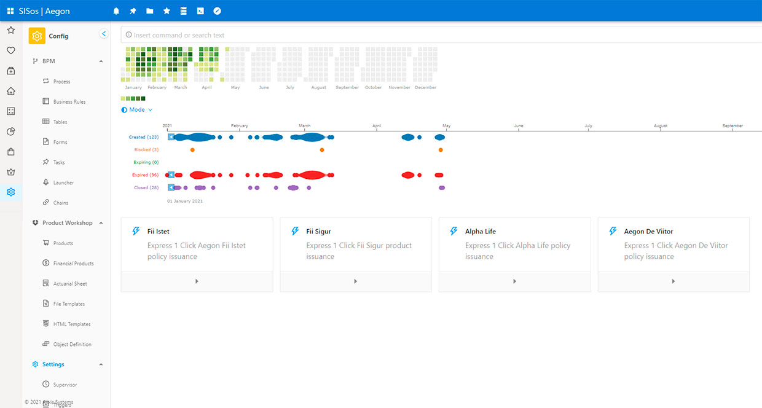Click the Fii Istet lightning bolt icon
Image resolution: width=762 pixels, height=408 pixels.
136,231
